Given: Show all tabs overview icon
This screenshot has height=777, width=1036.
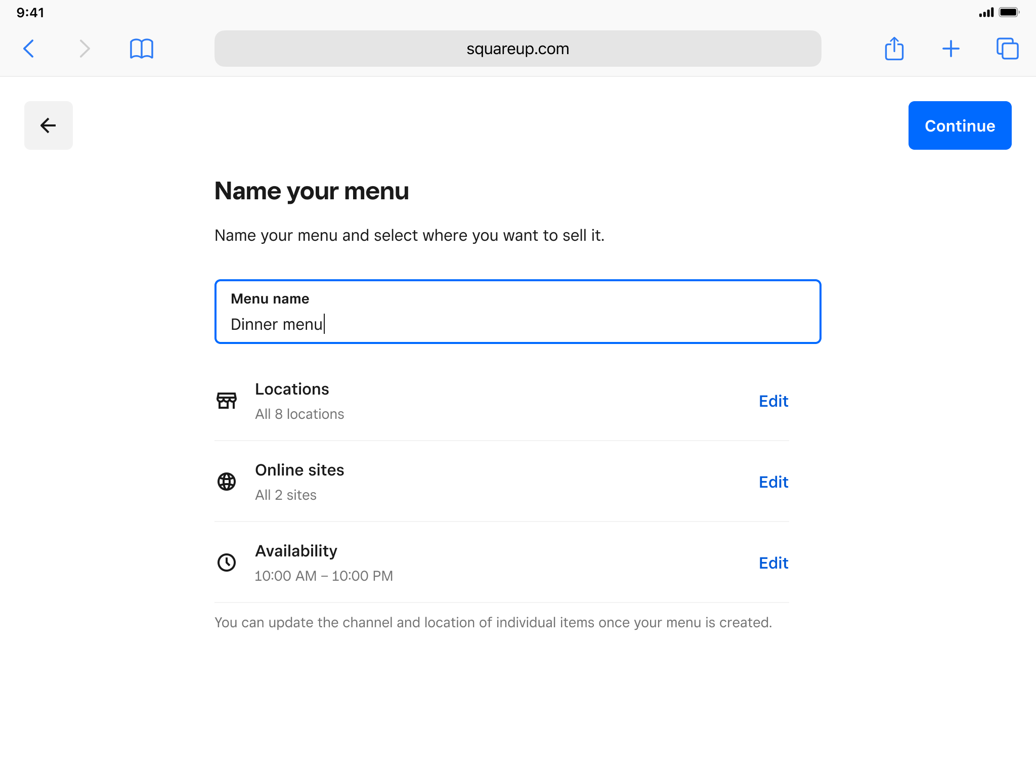Looking at the screenshot, I should pos(1007,49).
